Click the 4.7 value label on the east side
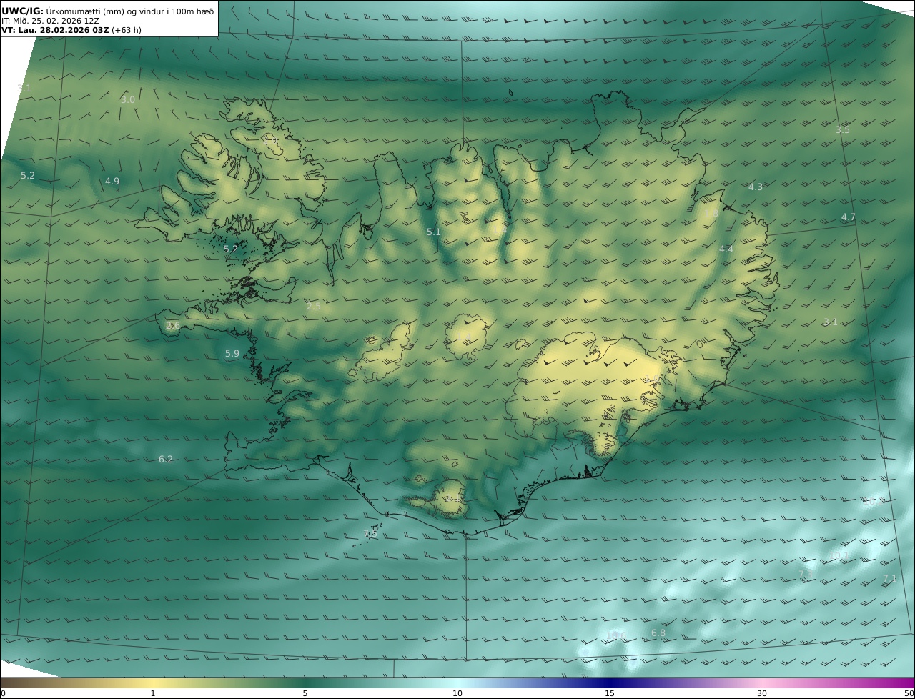This screenshot has height=699, width=915. 848,217
